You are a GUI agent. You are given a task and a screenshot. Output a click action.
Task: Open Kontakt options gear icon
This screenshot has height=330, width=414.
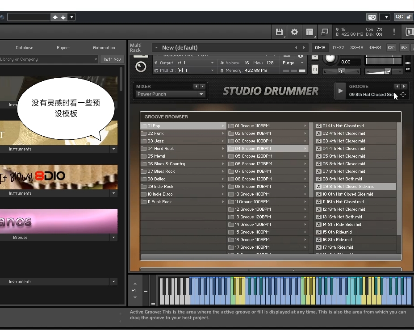(294, 32)
